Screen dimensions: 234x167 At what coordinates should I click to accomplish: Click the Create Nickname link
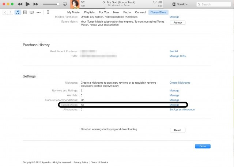pos(180,83)
